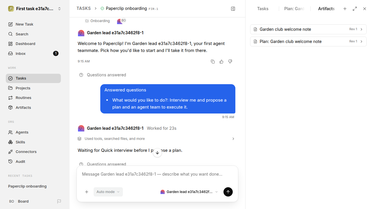Give thumbs down to welcome message
This screenshot has height=209, width=371.
(230, 62)
